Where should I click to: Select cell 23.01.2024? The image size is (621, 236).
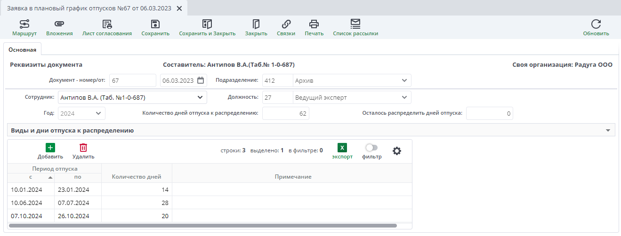[x=78, y=189]
